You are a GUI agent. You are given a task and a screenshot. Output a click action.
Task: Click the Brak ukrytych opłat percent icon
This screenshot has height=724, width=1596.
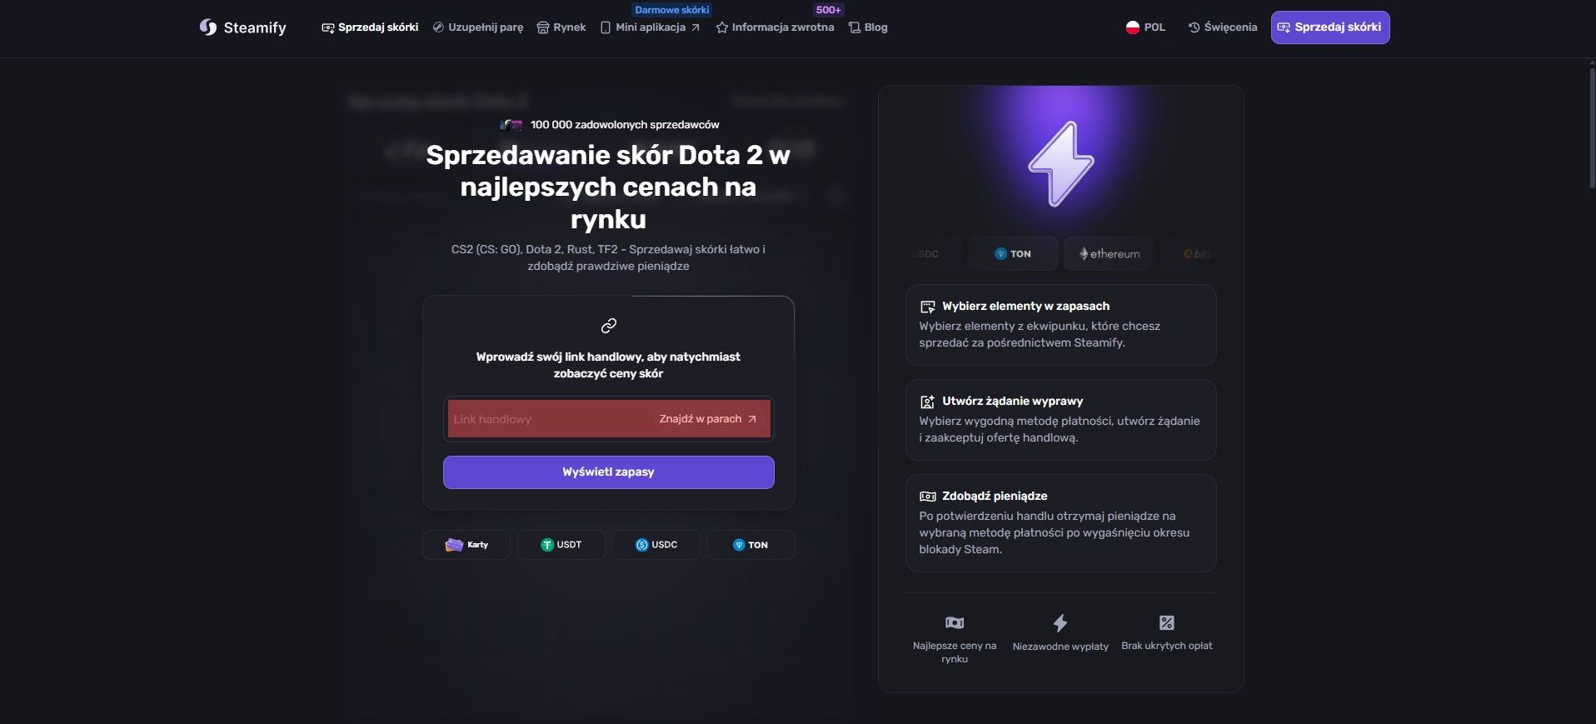tap(1167, 622)
